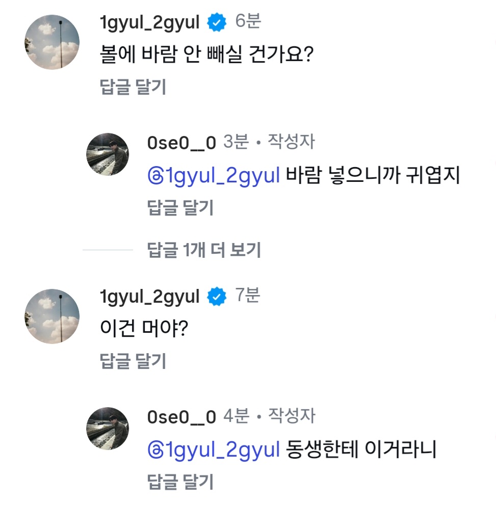Reply to the "이건 머야?" comment via 답글 달기

pos(133,361)
